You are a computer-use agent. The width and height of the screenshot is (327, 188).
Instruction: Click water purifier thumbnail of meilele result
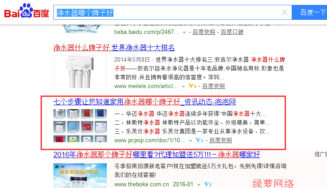click(80, 71)
